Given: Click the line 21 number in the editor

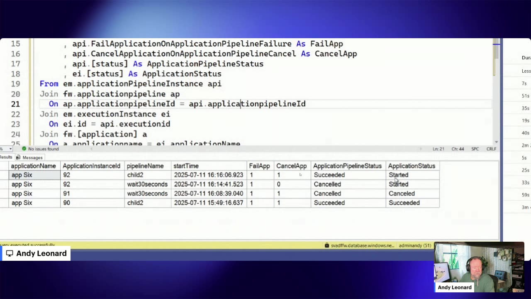Looking at the screenshot, I should [x=15, y=104].
